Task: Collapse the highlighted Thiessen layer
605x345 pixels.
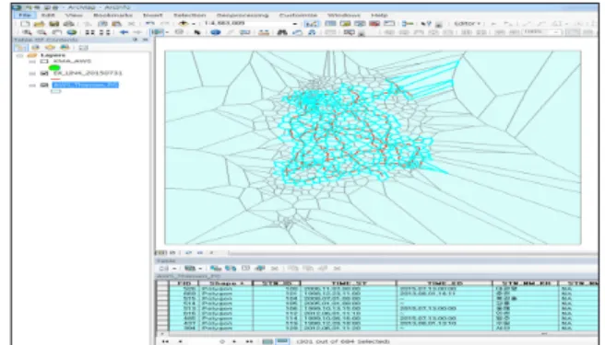Action: coord(32,85)
